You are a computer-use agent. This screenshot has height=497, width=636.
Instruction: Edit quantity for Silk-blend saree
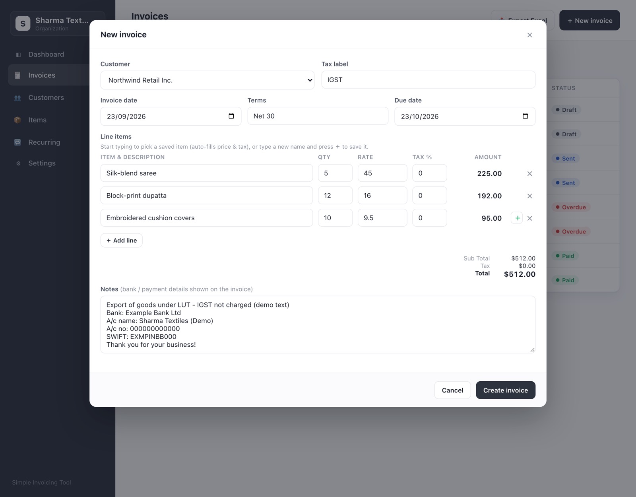(335, 173)
